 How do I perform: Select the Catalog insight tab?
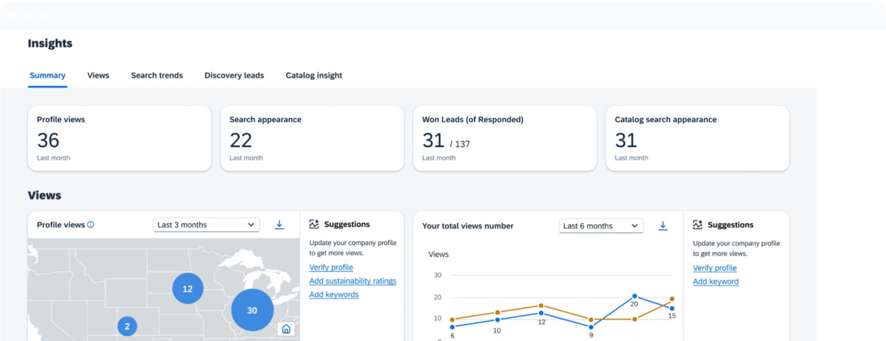pyautogui.click(x=314, y=75)
